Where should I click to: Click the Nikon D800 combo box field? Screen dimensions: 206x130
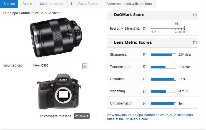[x=59, y=66]
